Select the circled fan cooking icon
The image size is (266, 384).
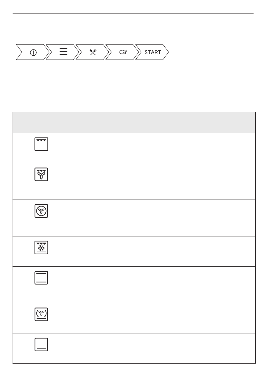pos(41,211)
